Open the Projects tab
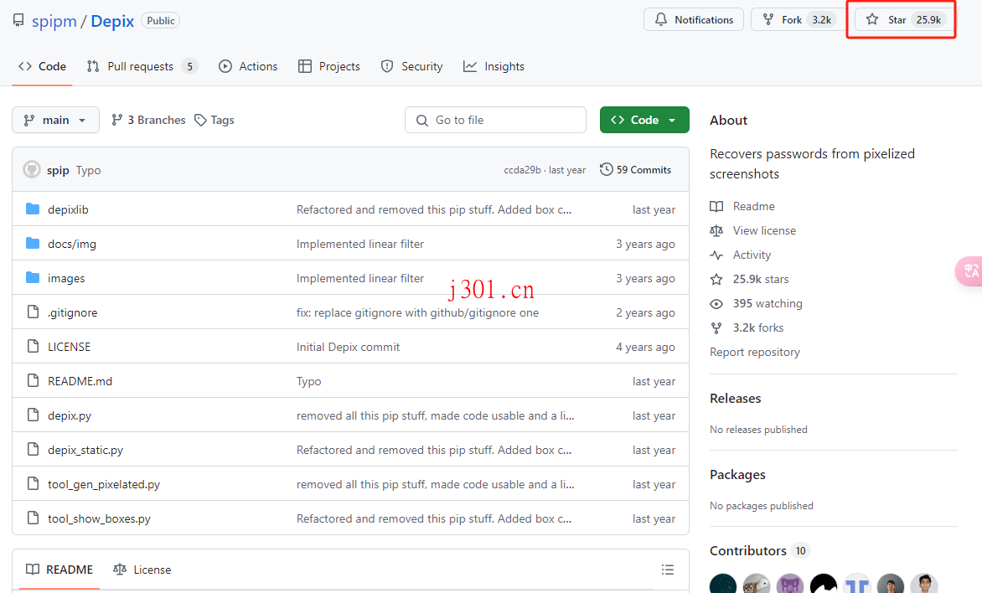 (x=329, y=66)
